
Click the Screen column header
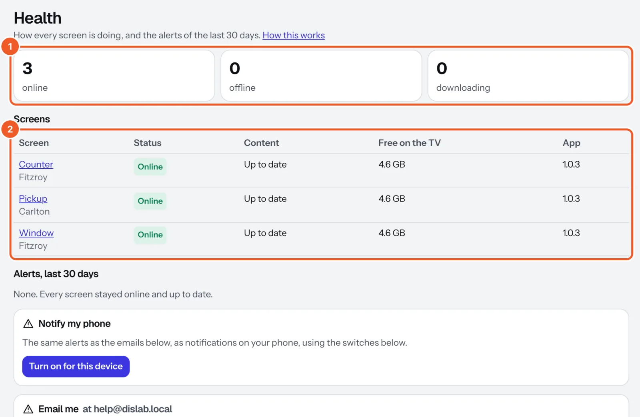click(34, 143)
